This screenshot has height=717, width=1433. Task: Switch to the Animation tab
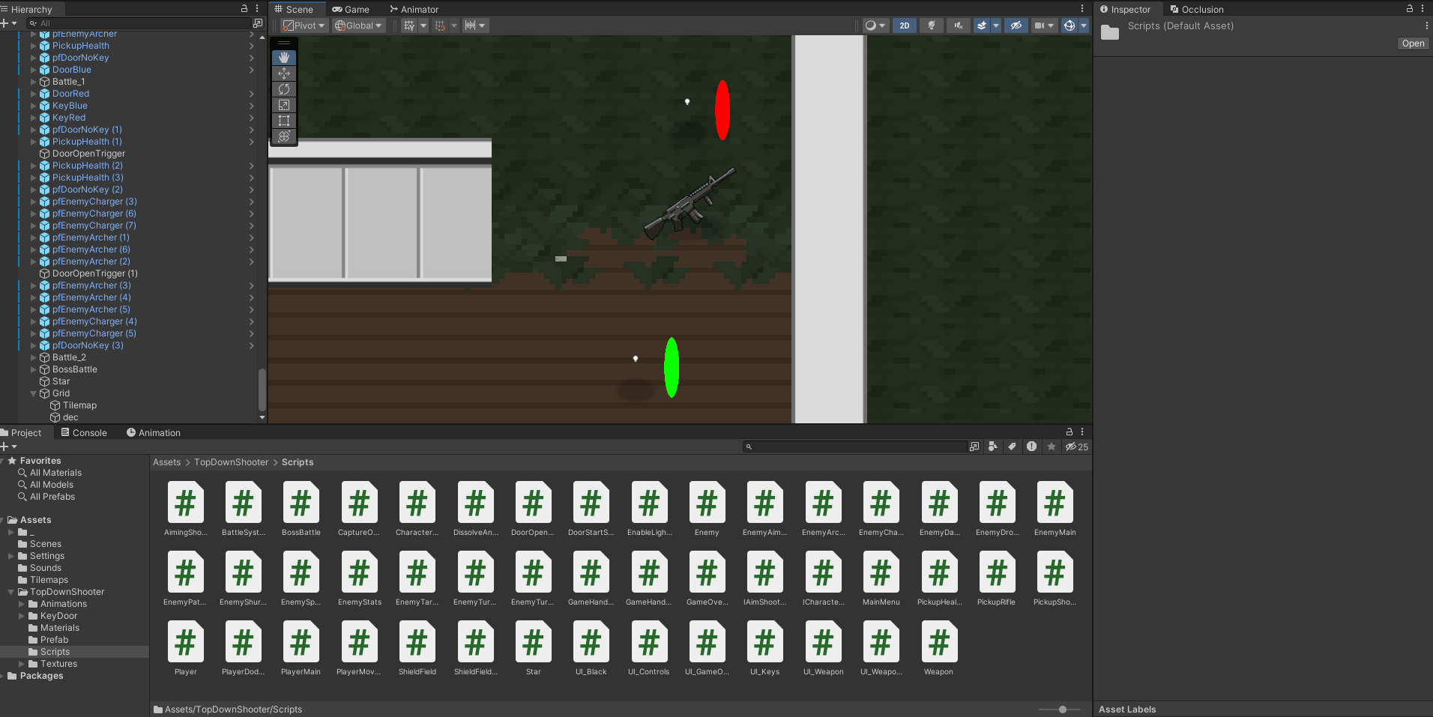154,432
